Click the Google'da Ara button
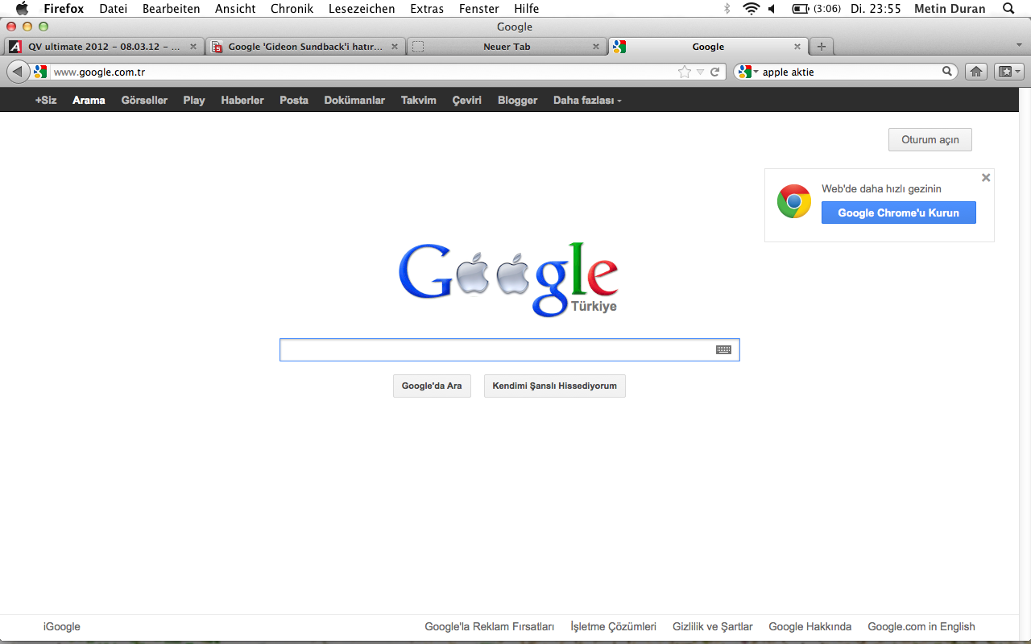This screenshot has height=644, width=1031. (x=432, y=386)
